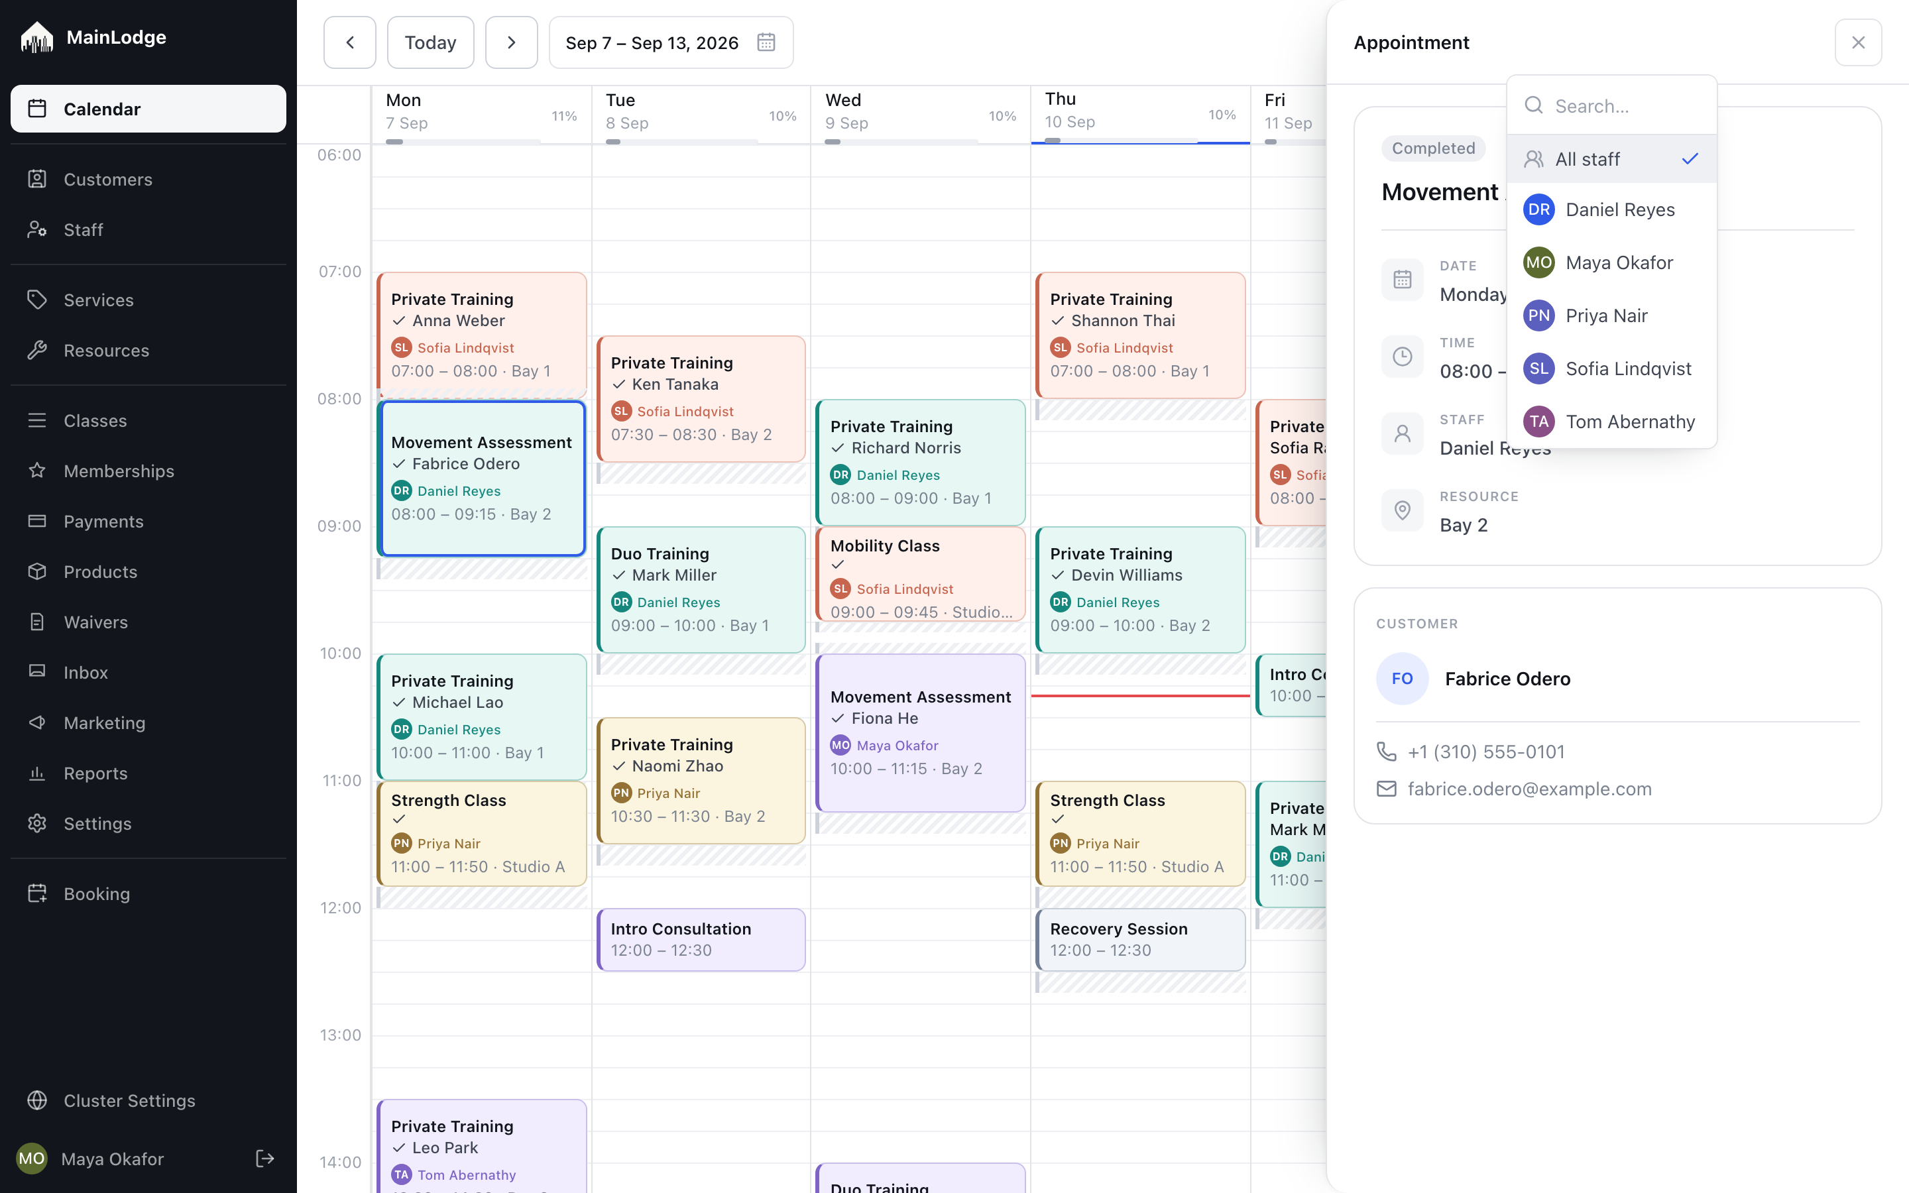Open the Calendar menu item

point(148,109)
